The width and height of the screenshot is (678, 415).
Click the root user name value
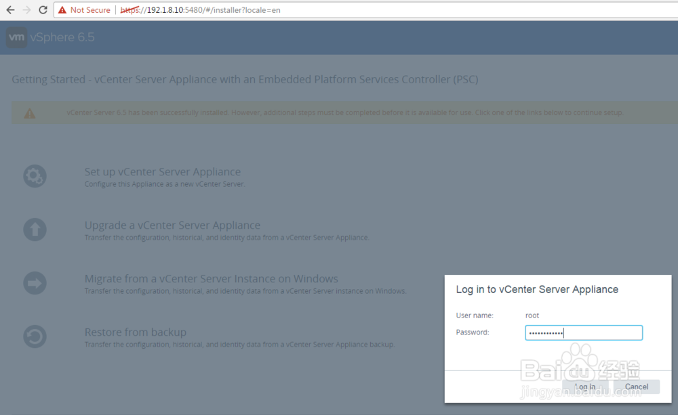point(532,315)
